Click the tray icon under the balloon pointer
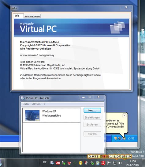Viewport: 145px width, 167px height. pos(124,139)
